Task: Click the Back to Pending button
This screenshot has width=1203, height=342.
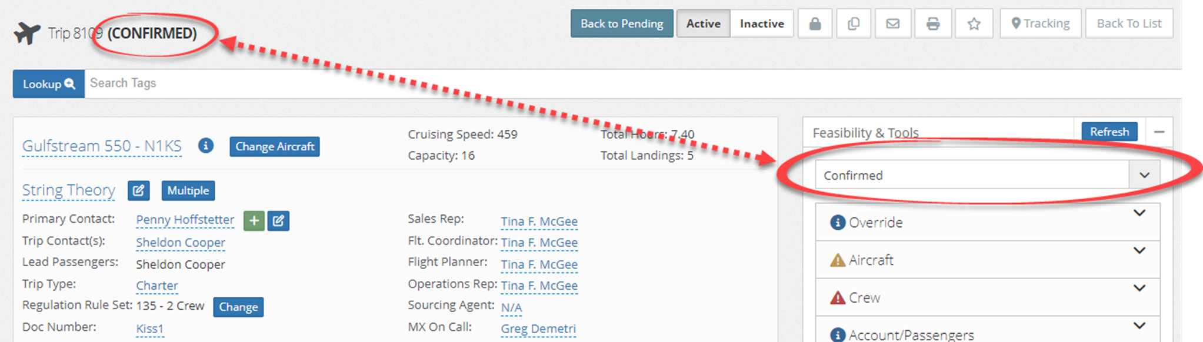Action: (622, 24)
